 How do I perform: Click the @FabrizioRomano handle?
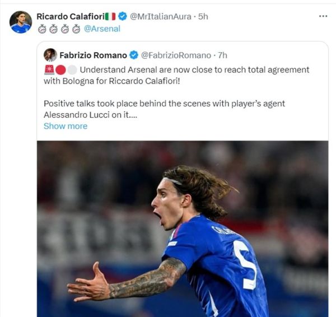tap(175, 55)
